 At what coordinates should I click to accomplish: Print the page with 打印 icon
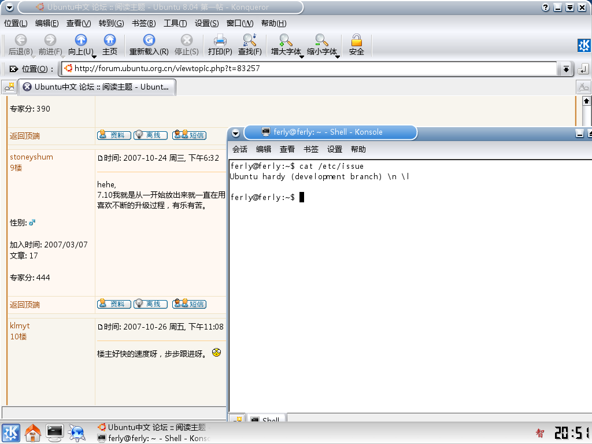[x=220, y=40]
